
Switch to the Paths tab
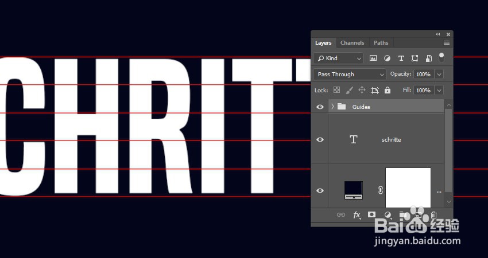coord(381,43)
